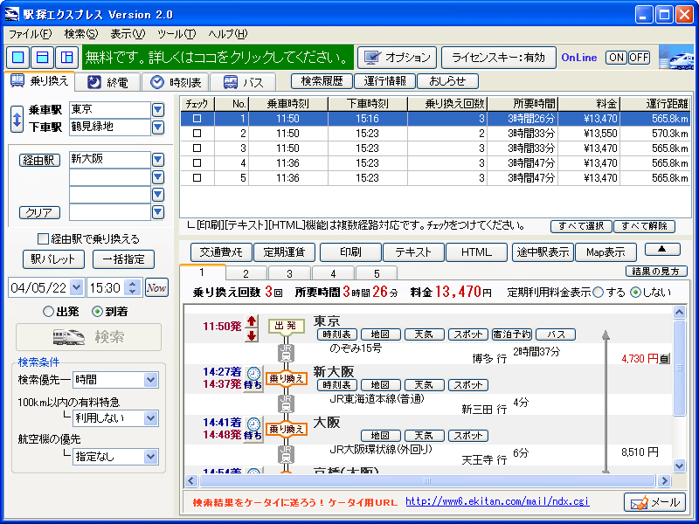Click the train search button
Viewport: 699px width, 524px height.
click(89, 337)
